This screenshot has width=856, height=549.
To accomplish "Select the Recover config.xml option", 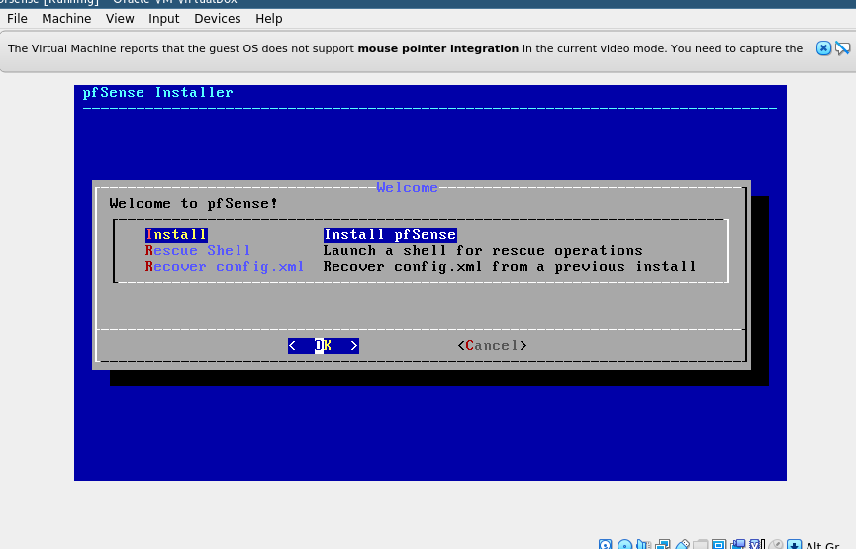I will point(225,267).
